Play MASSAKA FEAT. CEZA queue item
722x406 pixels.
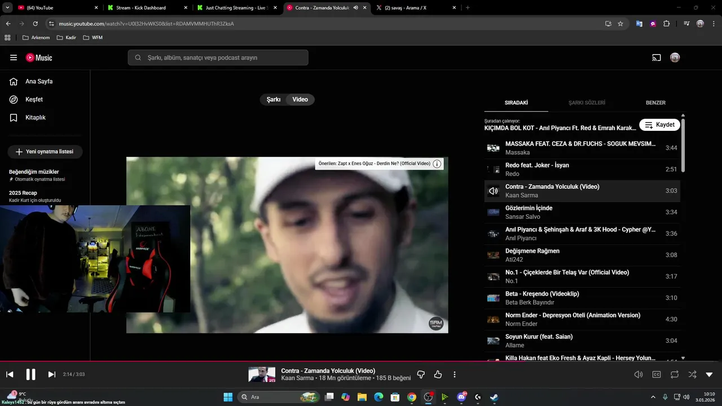(582, 148)
